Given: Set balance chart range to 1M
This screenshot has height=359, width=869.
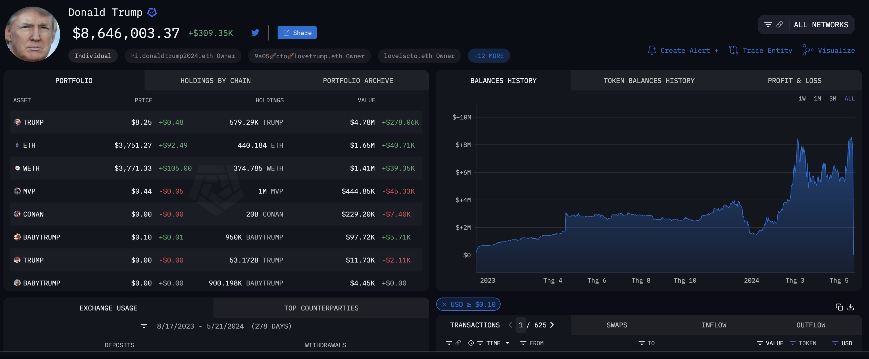Looking at the screenshot, I should tap(817, 99).
